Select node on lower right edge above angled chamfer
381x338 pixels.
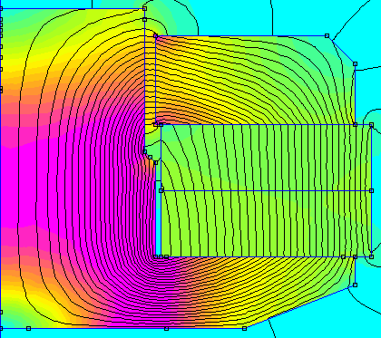355,285
